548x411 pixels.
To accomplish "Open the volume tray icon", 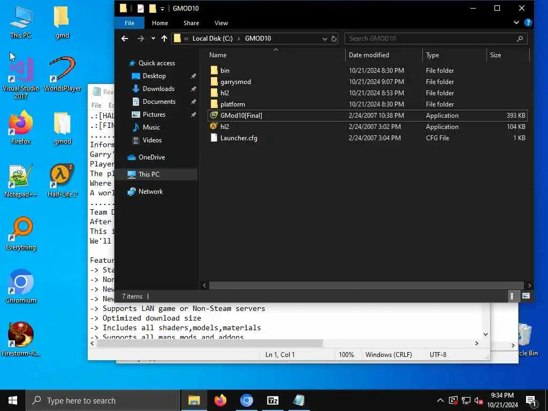I will coord(478,400).
